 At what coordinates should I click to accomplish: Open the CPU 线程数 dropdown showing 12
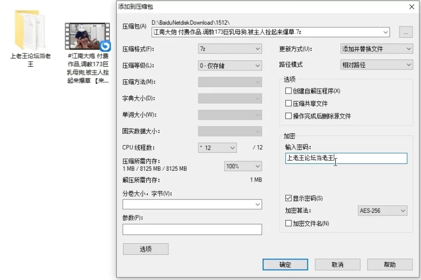(217, 148)
